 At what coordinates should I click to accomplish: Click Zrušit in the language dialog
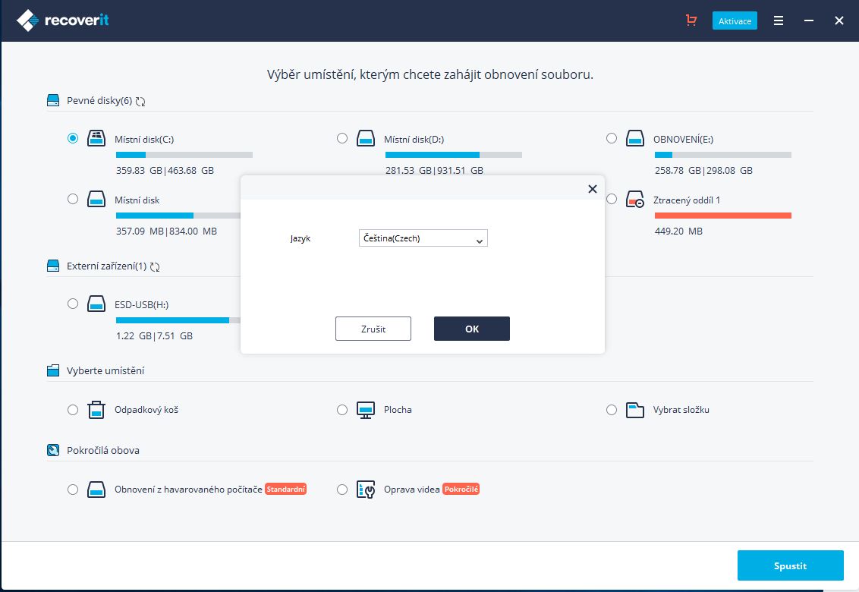[373, 329]
